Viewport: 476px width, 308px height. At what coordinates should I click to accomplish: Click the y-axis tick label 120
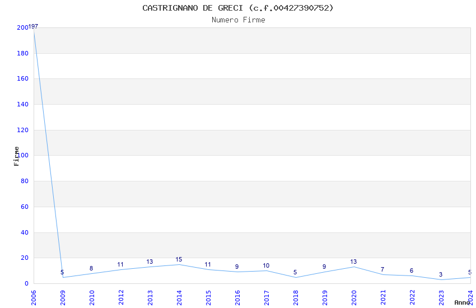point(23,130)
